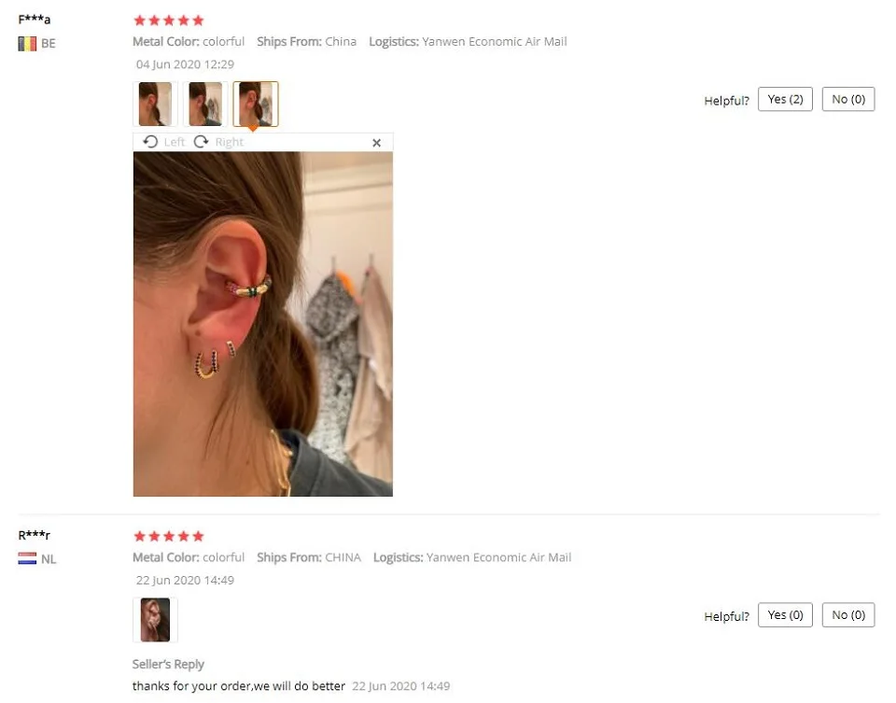This screenshot has height=703, width=896.
Task: Vote Yes (2) on F***a's review
Action: coord(785,100)
